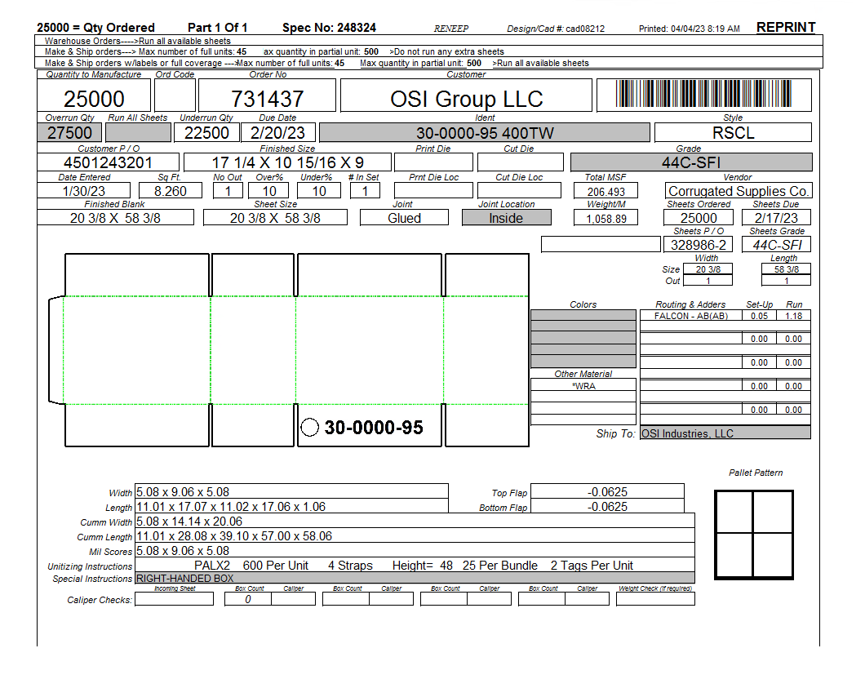
Task: Click the Cumm Width row 5.08 x 14.14 x 20.06
Action: (x=415, y=521)
